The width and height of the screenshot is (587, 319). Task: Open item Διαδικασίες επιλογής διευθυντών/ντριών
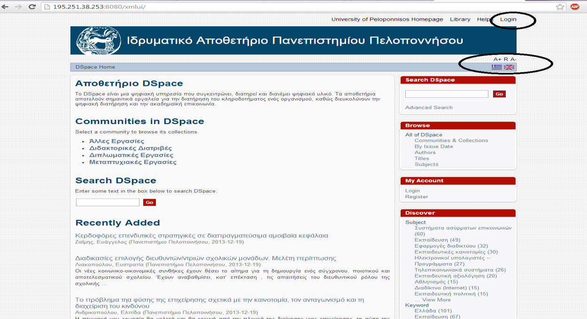(x=206, y=258)
